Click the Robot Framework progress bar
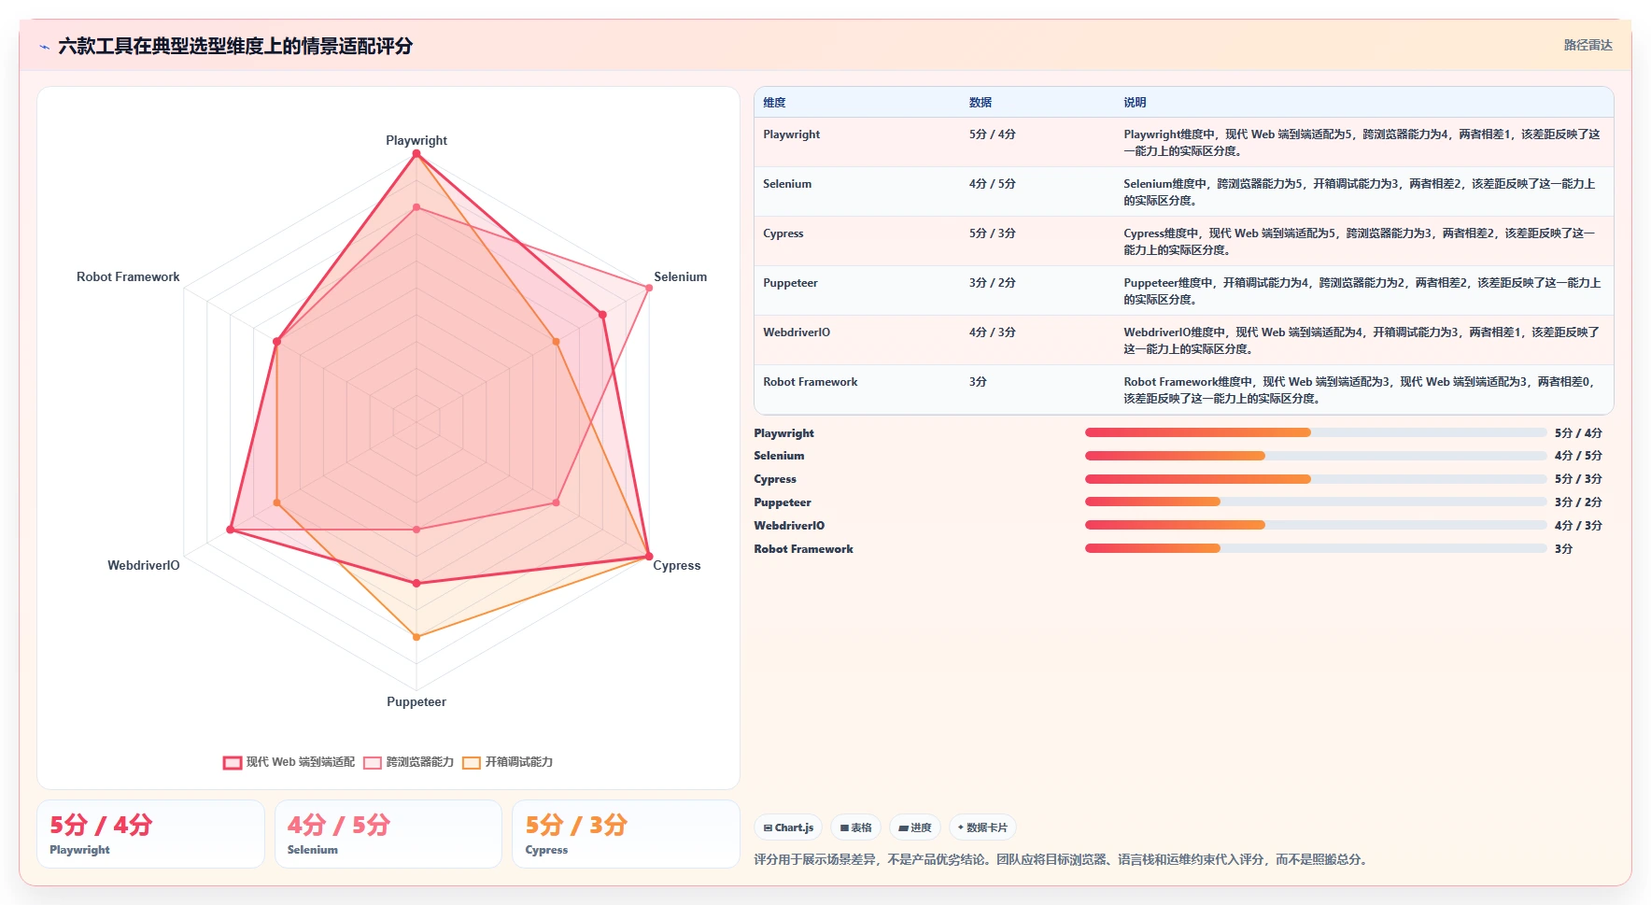The image size is (1651, 905). point(1315,548)
